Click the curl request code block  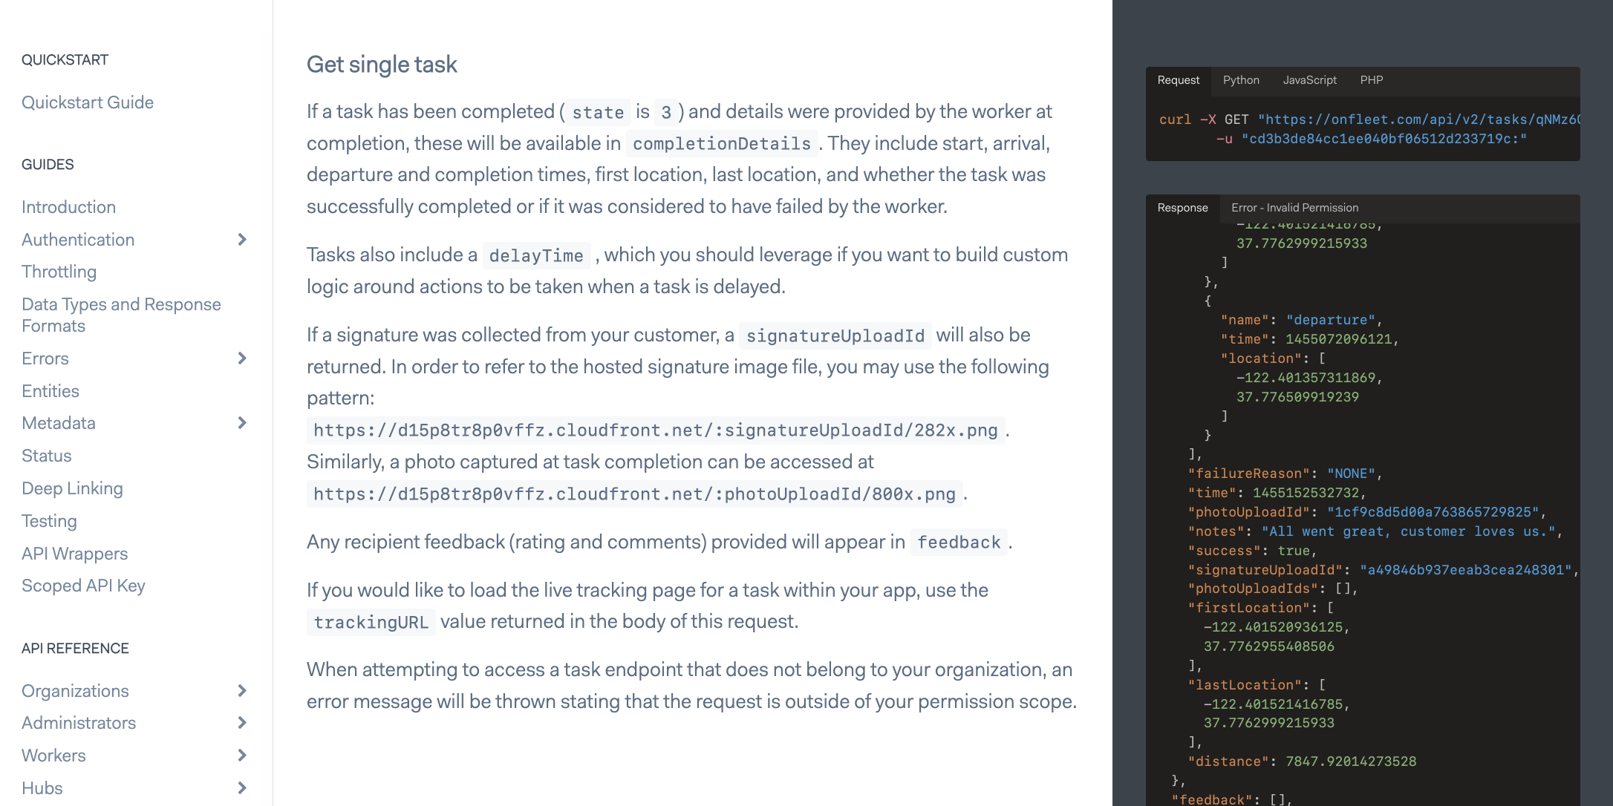pyautogui.click(x=1362, y=129)
